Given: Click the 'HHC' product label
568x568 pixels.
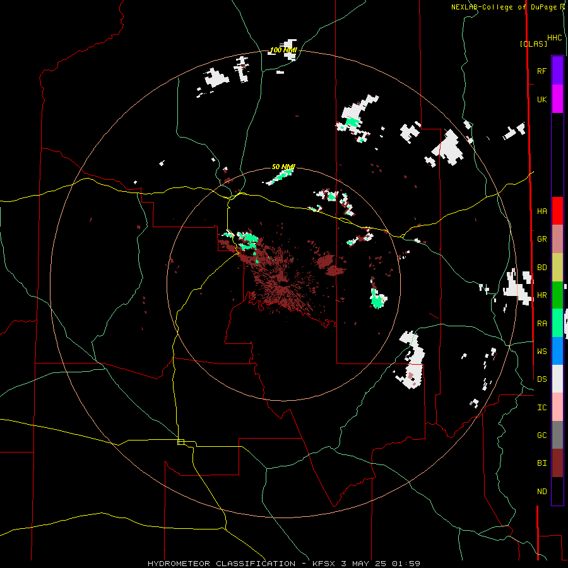Looking at the screenshot, I should (x=555, y=38).
